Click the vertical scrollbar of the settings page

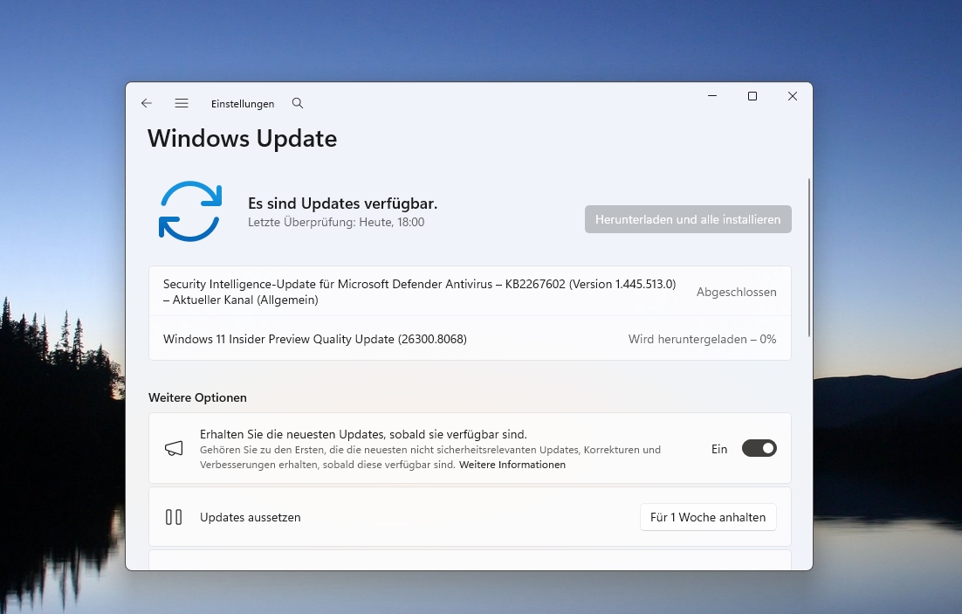click(x=809, y=258)
